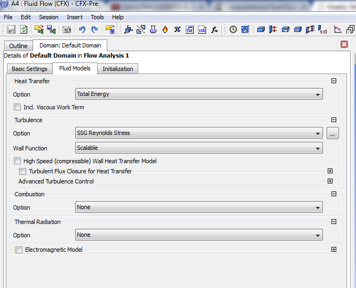Collapse the Turbulence section
Image resolution: width=356 pixels, height=288 pixels.
[x=334, y=119]
